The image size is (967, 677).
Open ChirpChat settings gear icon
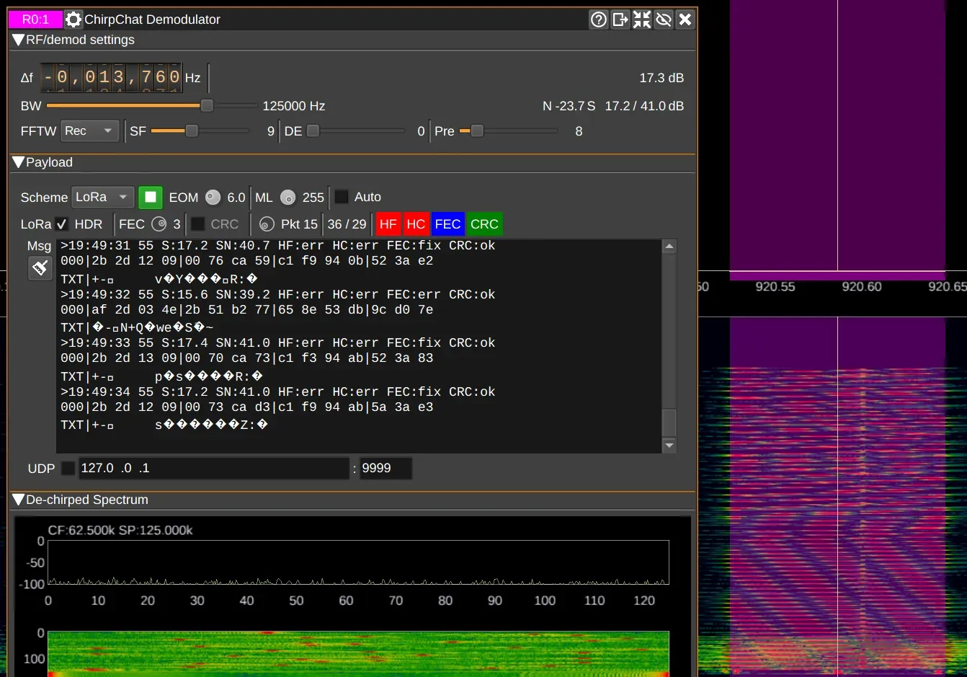pos(73,19)
